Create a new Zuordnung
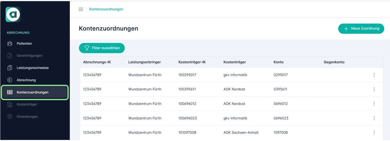The height and width of the screenshot is (141, 390). (x=361, y=29)
